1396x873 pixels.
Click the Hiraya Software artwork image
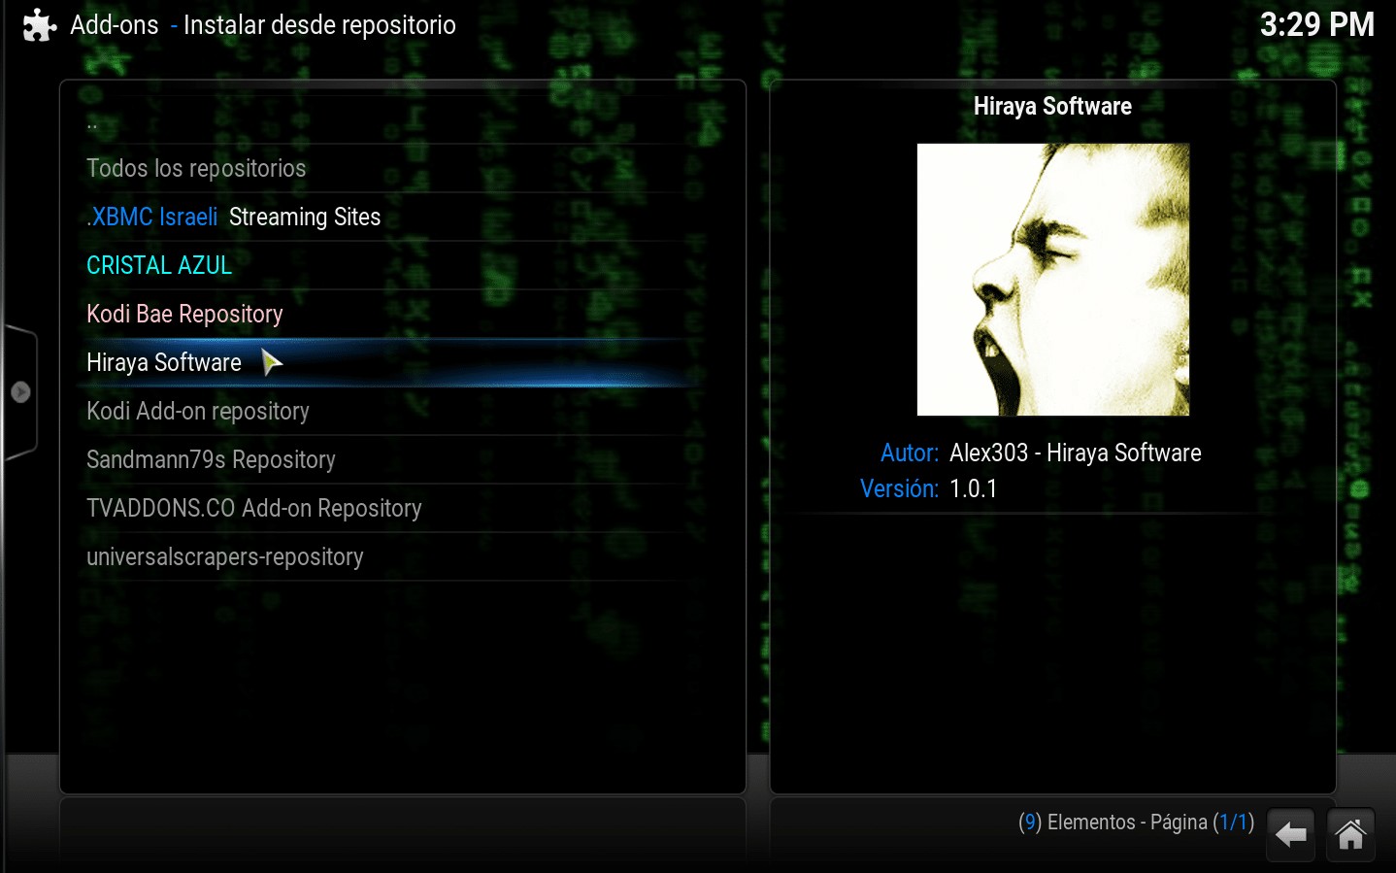tap(1052, 280)
